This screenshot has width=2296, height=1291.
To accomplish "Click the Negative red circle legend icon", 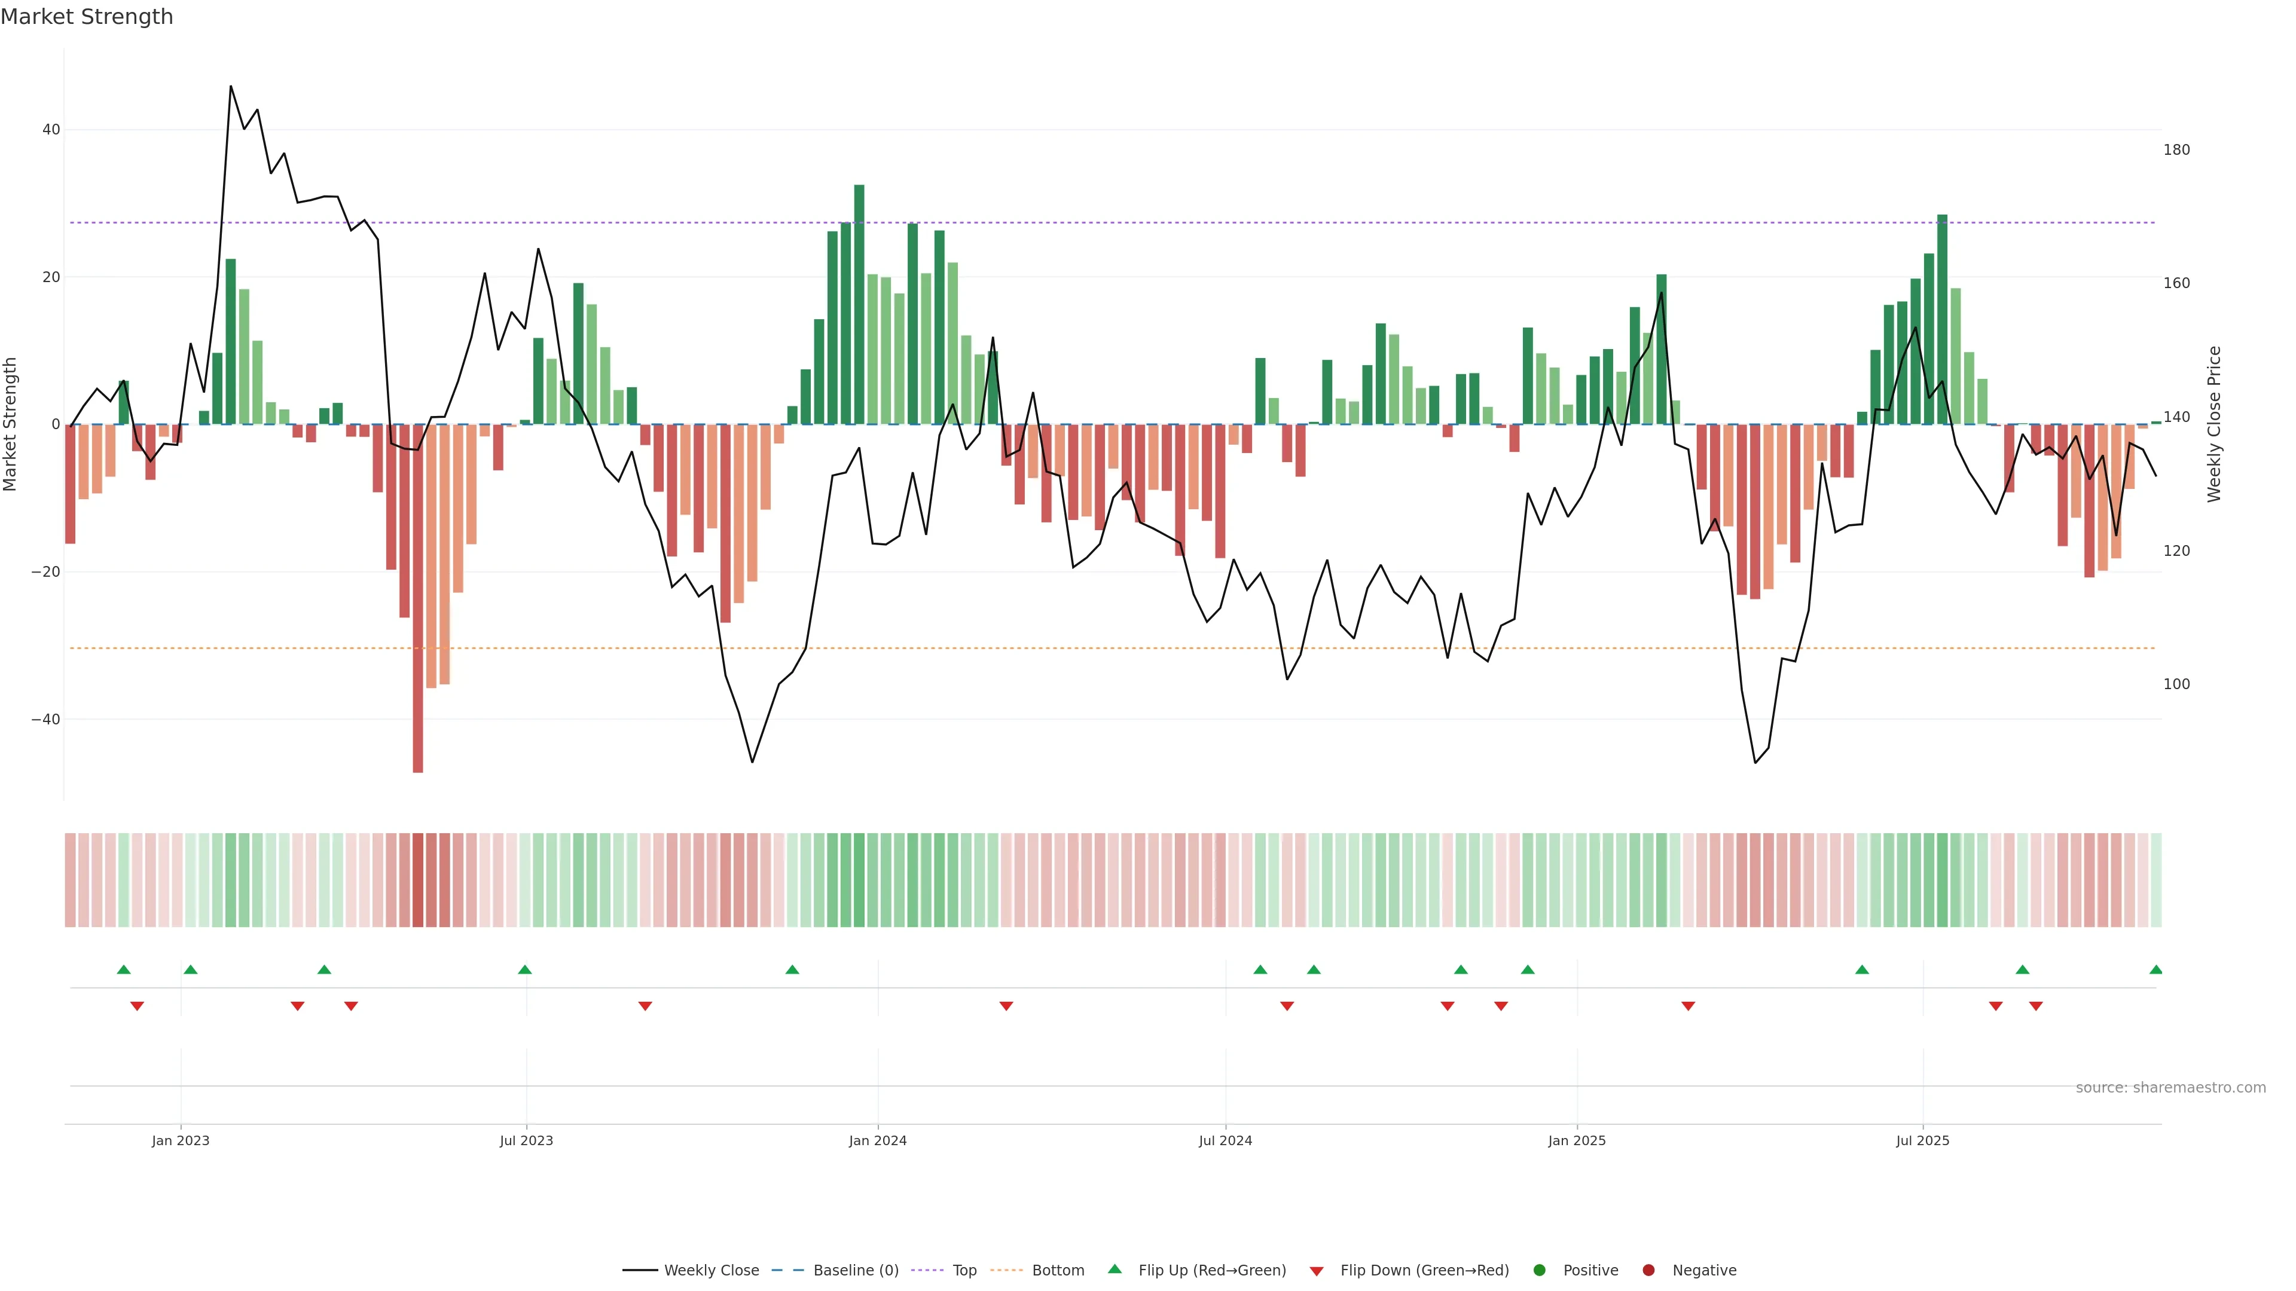I will tap(1648, 1269).
